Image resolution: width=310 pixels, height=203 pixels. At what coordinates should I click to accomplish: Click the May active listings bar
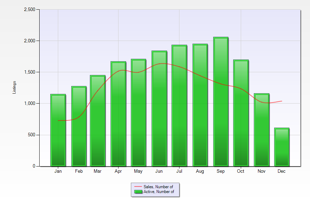pos(138,113)
